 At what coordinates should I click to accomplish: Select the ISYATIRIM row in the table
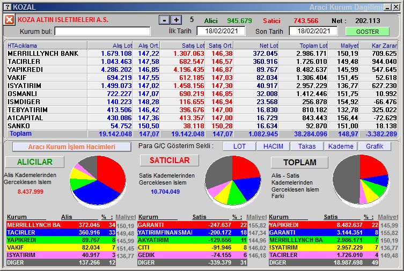(202, 85)
